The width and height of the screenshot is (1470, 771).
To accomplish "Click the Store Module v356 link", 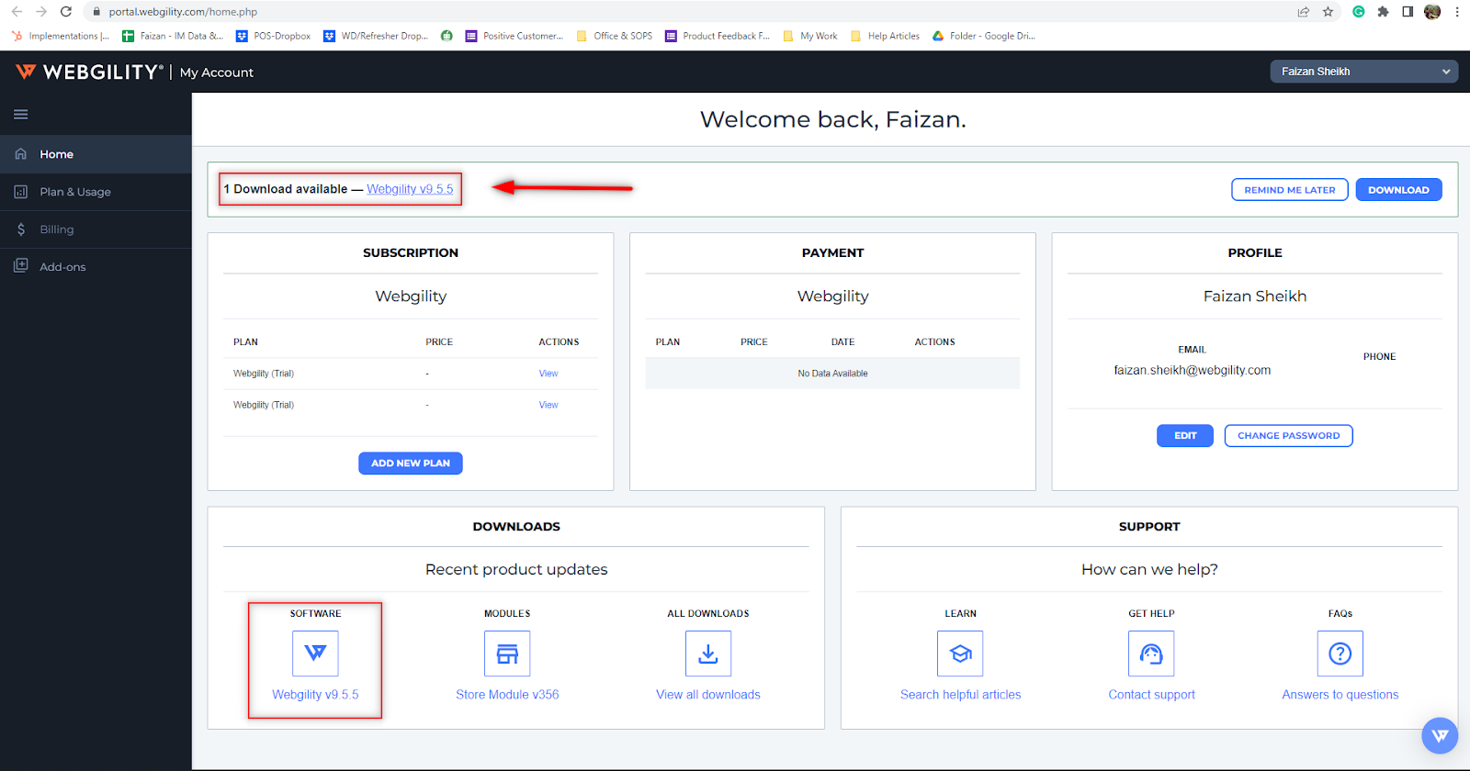I will pyautogui.click(x=507, y=695).
